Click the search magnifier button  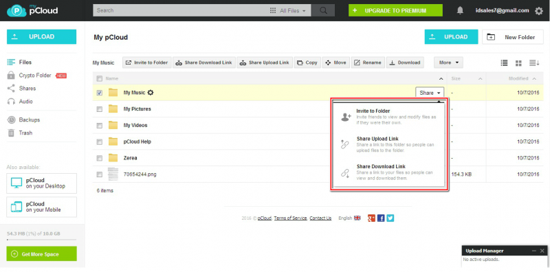pos(323,10)
